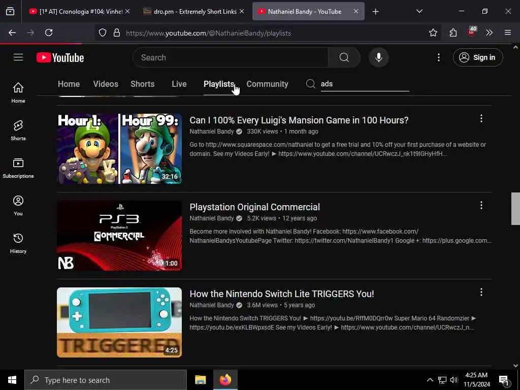The width and height of the screenshot is (520, 390).
Task: Click Nathaniel Bandy name under Switch Lite video
Action: [x=212, y=305]
